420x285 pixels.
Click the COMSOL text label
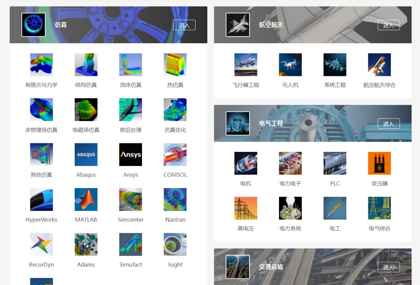175,175
